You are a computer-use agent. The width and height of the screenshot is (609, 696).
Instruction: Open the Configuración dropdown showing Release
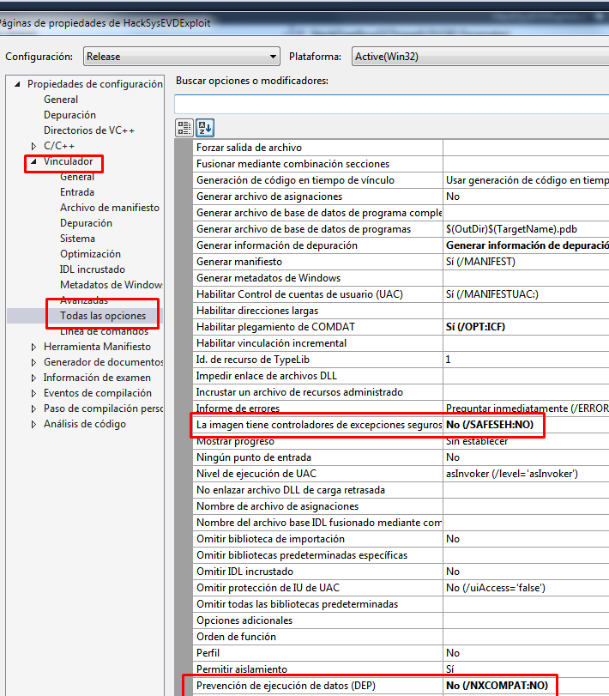coord(182,57)
